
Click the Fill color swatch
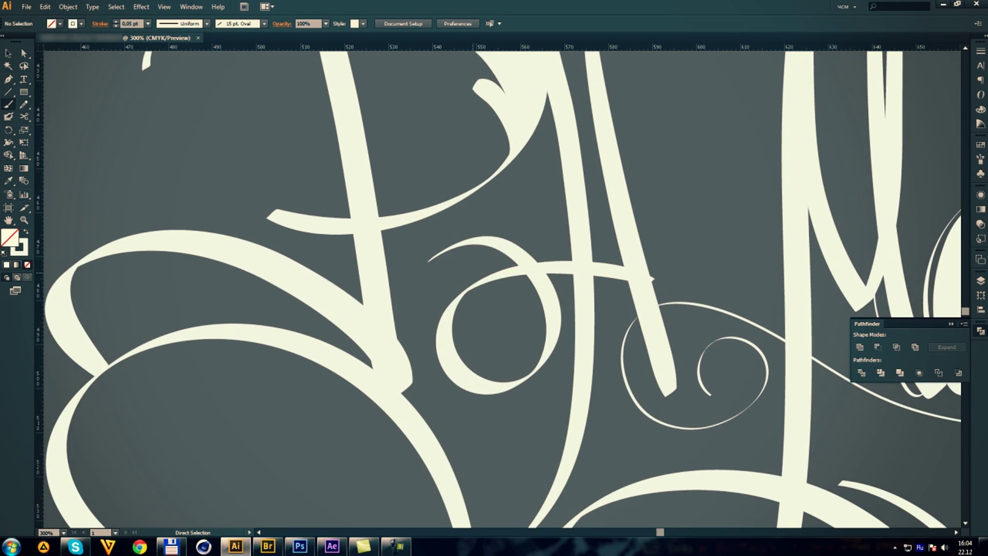(x=10, y=238)
